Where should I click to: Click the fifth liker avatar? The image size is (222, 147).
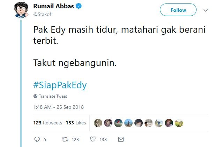[x=139, y=123]
